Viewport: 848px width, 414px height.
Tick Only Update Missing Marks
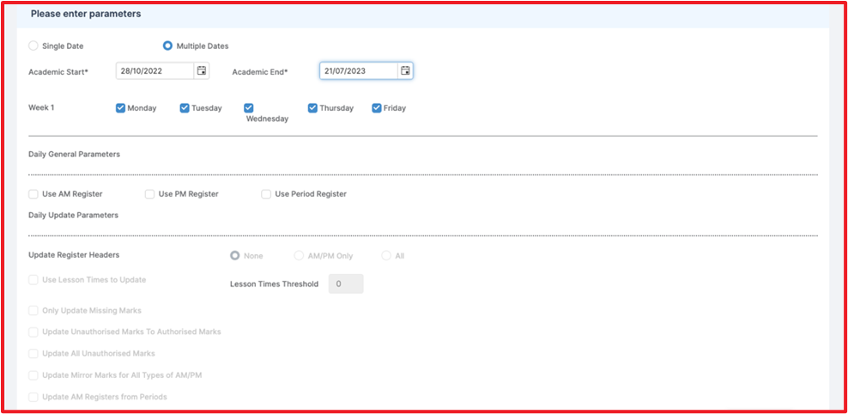pos(33,311)
